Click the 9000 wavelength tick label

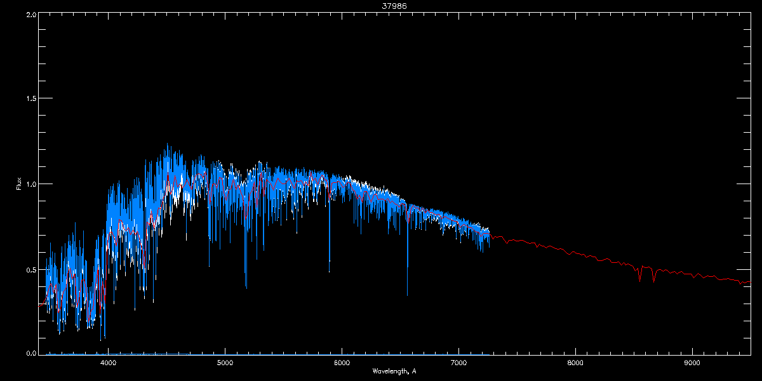(692, 363)
